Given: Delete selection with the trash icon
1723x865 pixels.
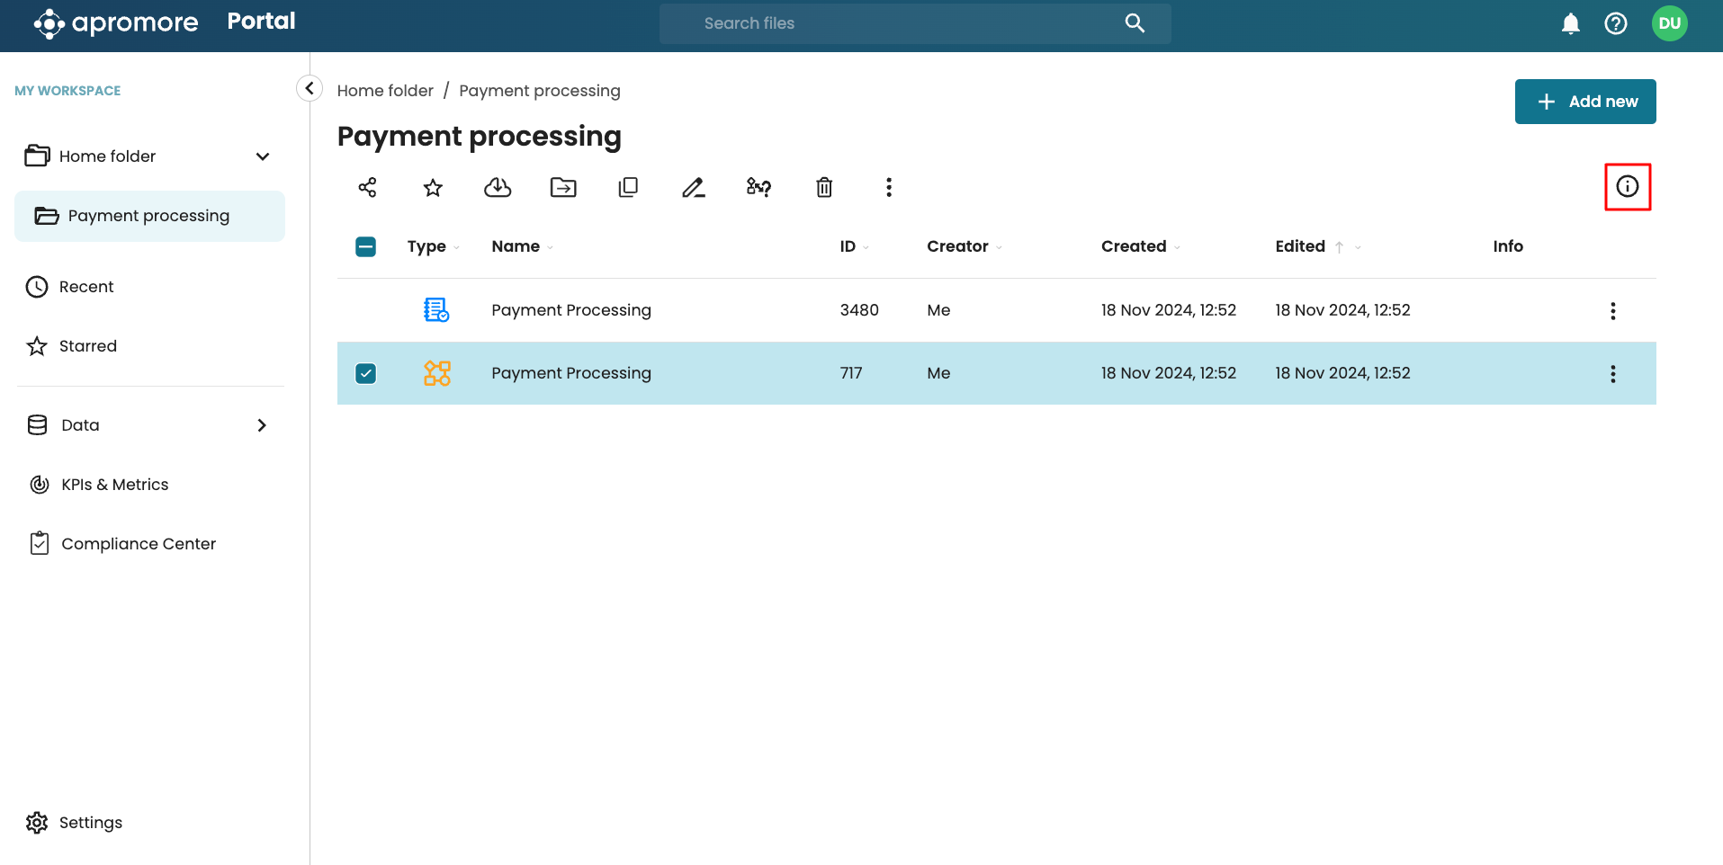Looking at the screenshot, I should pyautogui.click(x=824, y=187).
